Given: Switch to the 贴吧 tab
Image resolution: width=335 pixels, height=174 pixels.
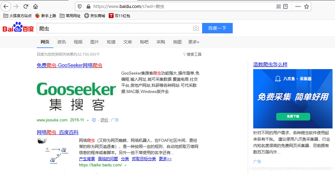Looking at the screenshot, I should (144, 42).
